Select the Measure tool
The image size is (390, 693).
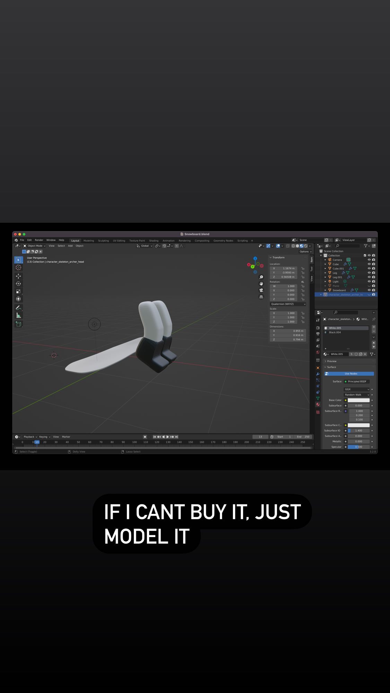pyautogui.click(x=18, y=315)
